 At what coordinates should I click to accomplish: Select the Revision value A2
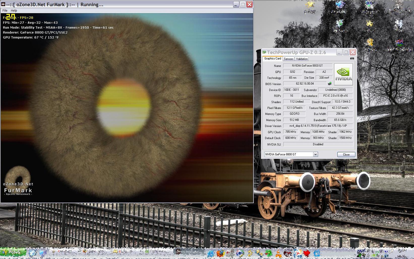coord(324,72)
